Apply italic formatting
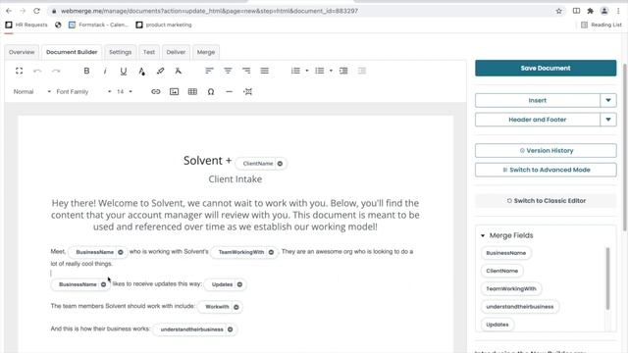 105,71
